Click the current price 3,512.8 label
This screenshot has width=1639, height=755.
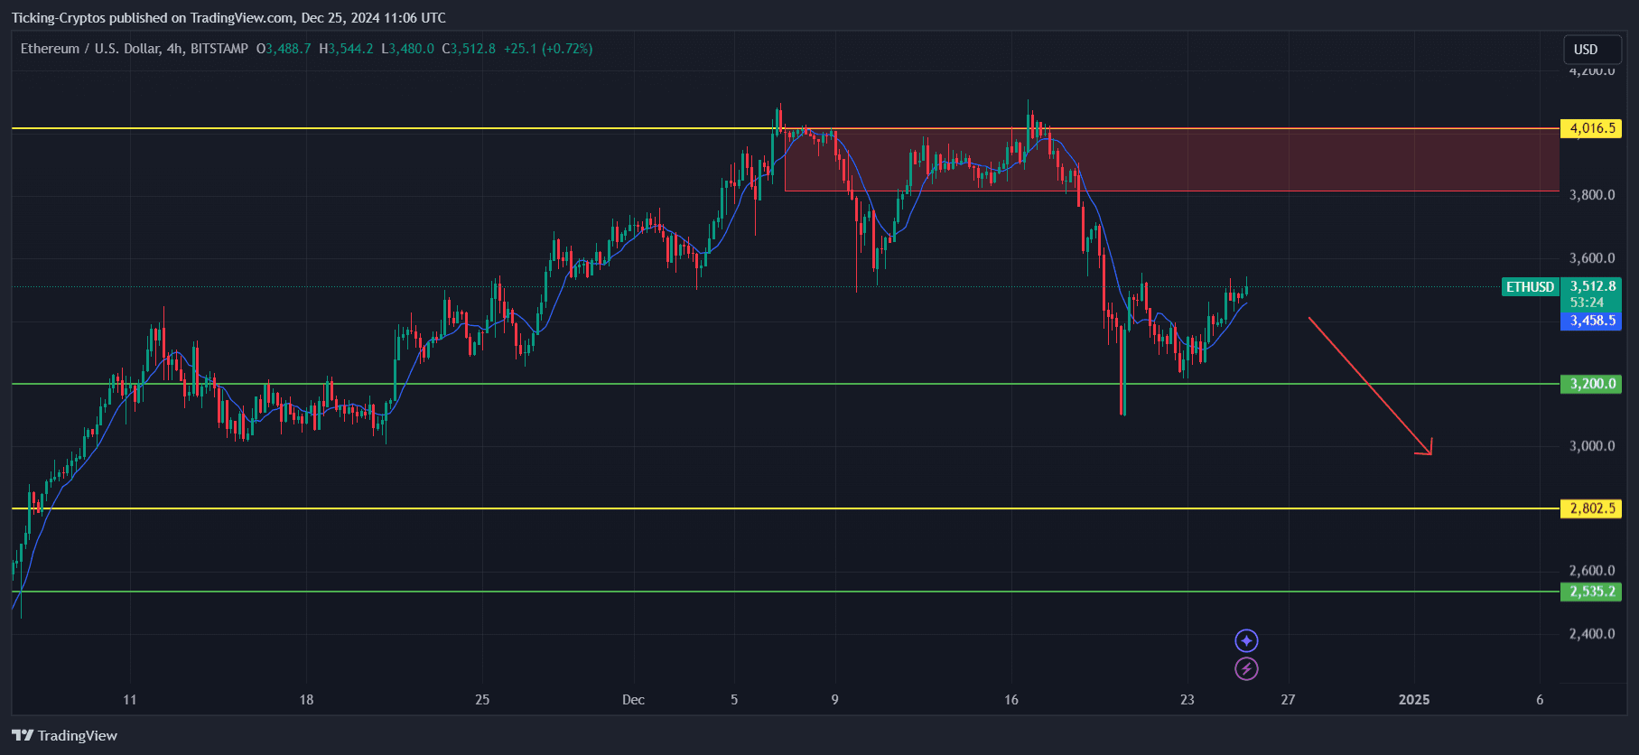1592,286
